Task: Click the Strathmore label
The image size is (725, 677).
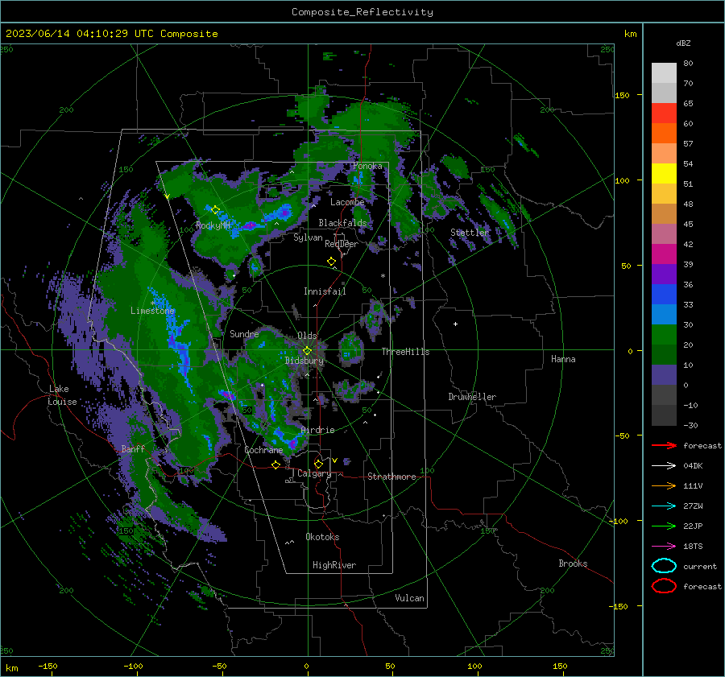Action: [x=391, y=477]
